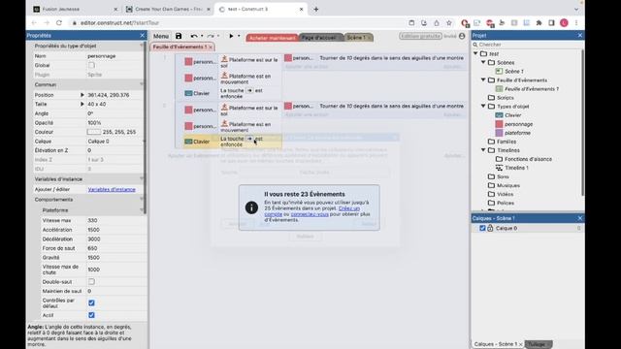This screenshot has height=349, width=621.
Task: Save project with floppy disk icon
Action: [179, 36]
